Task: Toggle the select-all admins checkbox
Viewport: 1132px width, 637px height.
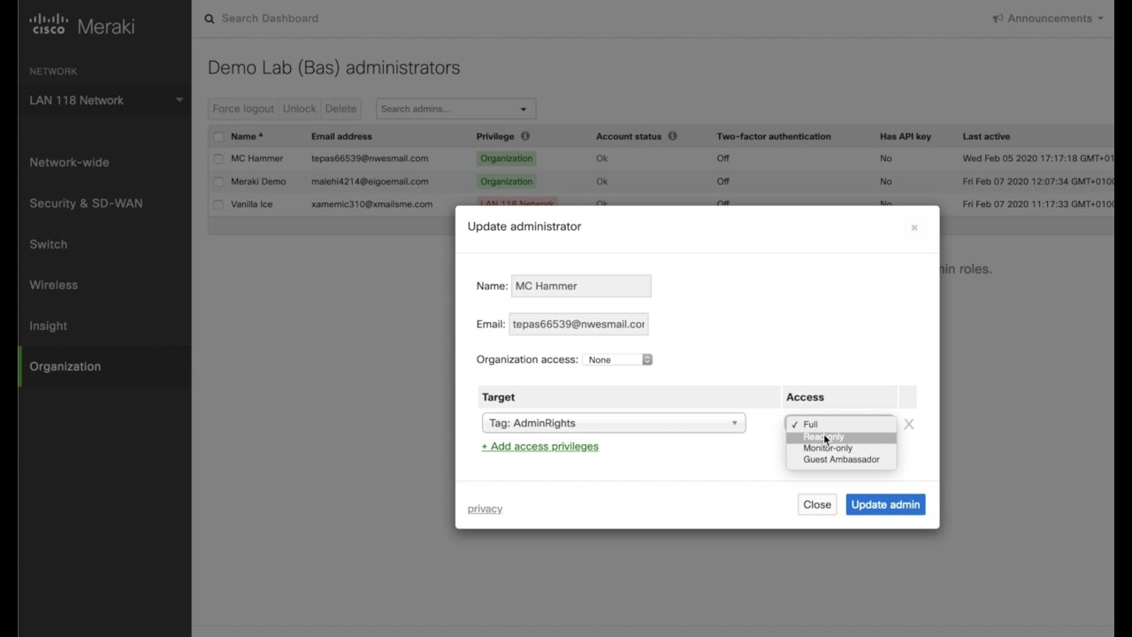Action: [218, 136]
